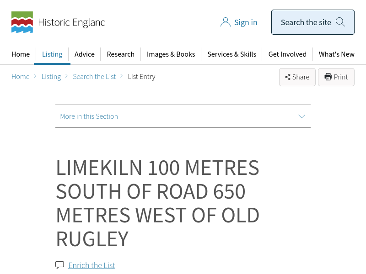This screenshot has height=274, width=366.
Task: Open the What's New section
Action: pyautogui.click(x=337, y=54)
